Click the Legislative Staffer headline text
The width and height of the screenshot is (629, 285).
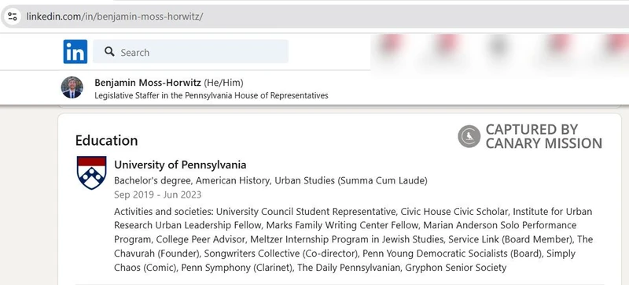(212, 95)
